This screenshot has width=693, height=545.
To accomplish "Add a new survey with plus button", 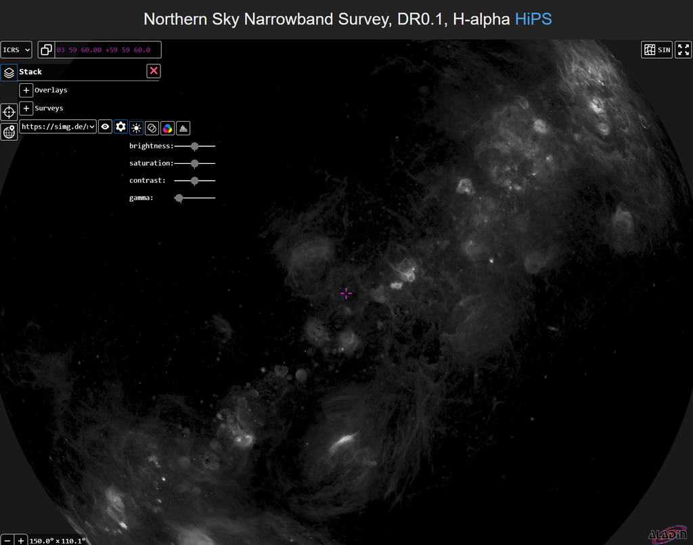I will tap(26, 108).
